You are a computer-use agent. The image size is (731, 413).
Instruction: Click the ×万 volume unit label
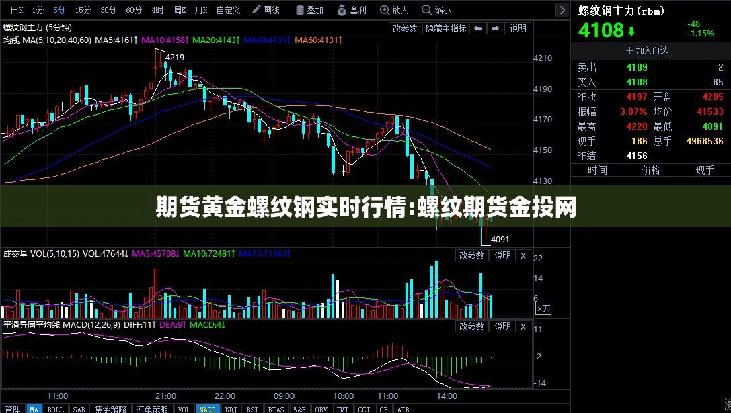click(543, 308)
